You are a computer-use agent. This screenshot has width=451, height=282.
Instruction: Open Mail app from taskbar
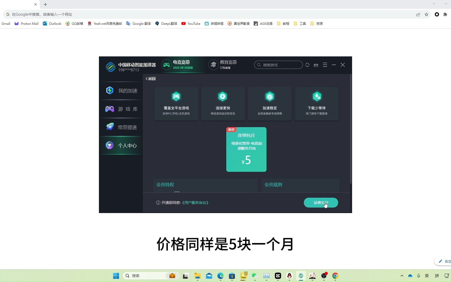click(x=209, y=276)
